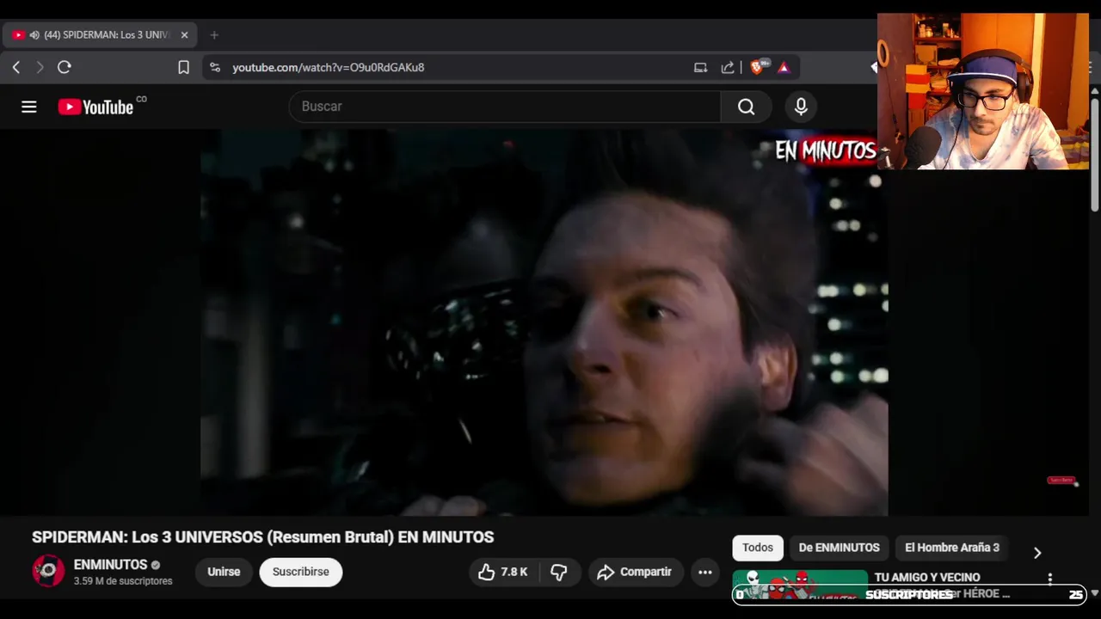Select the El Hombre Araña 3 chip

click(951, 548)
